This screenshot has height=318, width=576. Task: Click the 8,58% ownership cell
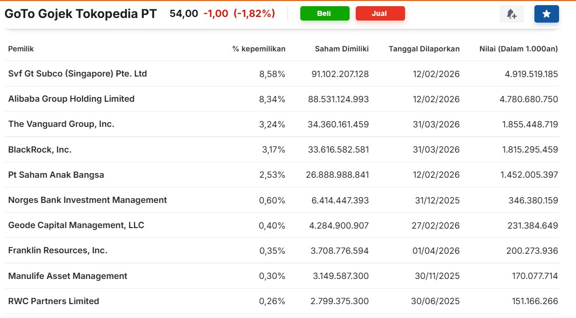(272, 74)
